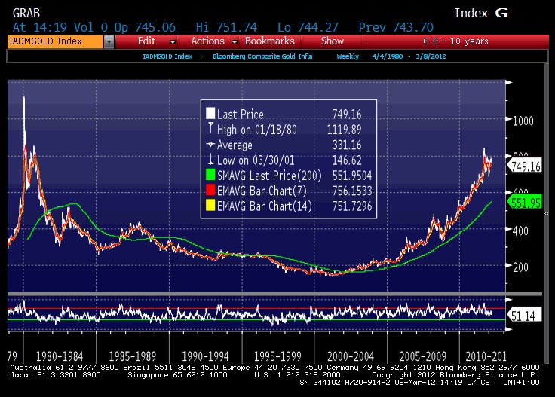Click the 1119.89 high value in legend
Image resolution: width=555 pixels, height=397 pixels.
[x=344, y=130]
